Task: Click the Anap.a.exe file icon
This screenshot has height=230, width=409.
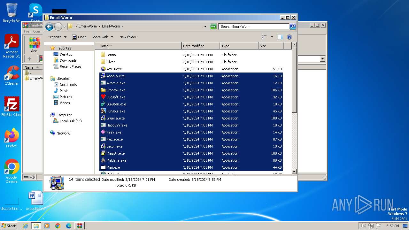Action: [x=103, y=76]
